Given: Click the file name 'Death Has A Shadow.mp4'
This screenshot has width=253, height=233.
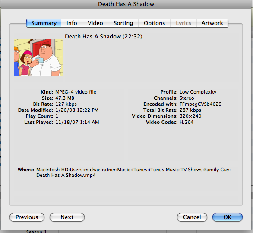Looking at the screenshot, I should pos(66,175).
